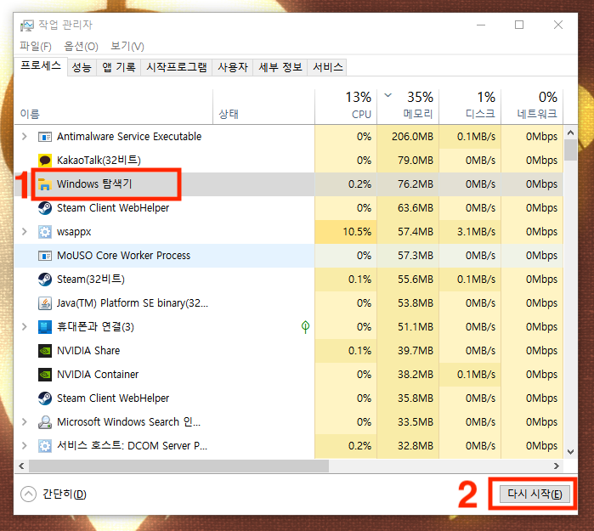594x531 pixels.
Task: Select the Java(TM) Platform SE binary name
Action: tap(133, 303)
